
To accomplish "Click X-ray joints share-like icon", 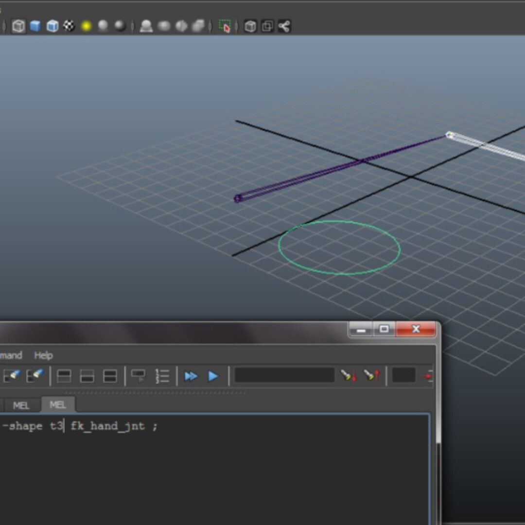I will pyautogui.click(x=284, y=26).
